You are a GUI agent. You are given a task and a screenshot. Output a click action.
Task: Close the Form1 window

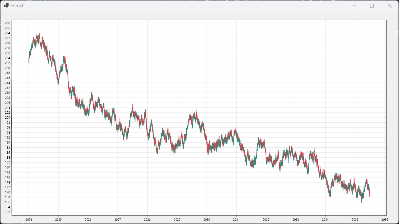pos(390,6)
